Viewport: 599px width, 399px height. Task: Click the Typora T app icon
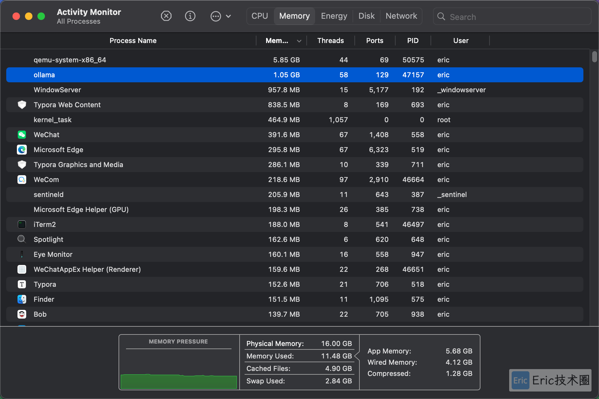coord(22,284)
